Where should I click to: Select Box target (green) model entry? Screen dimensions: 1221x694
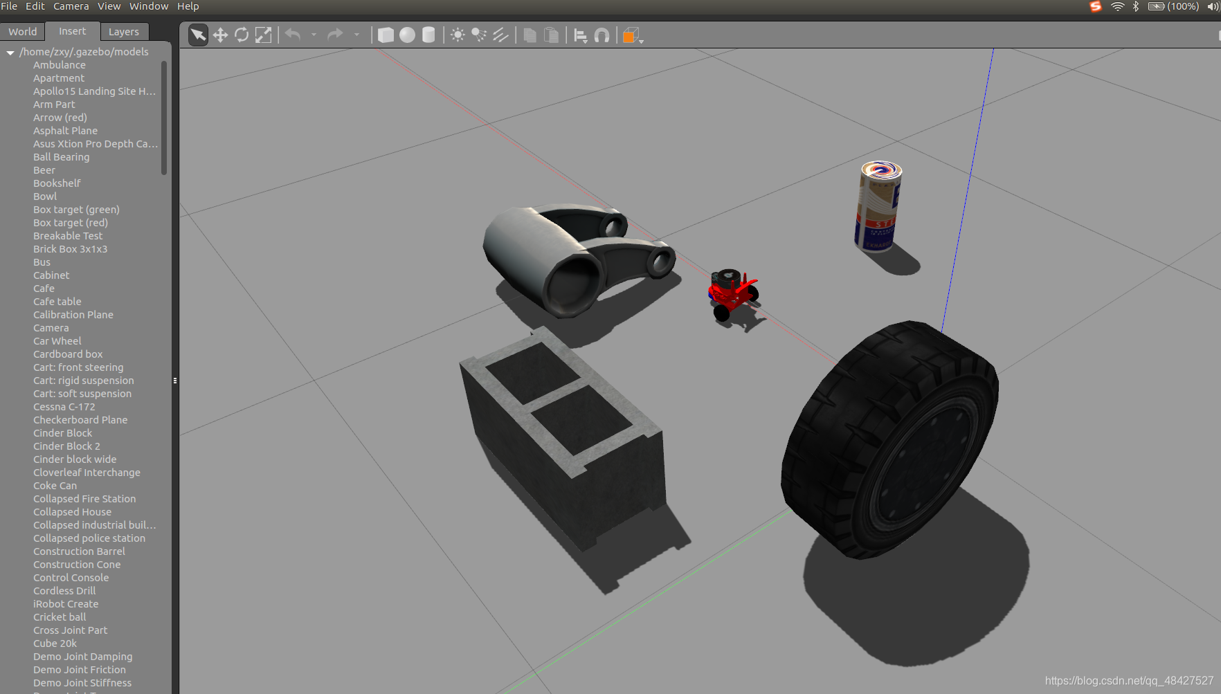point(77,210)
